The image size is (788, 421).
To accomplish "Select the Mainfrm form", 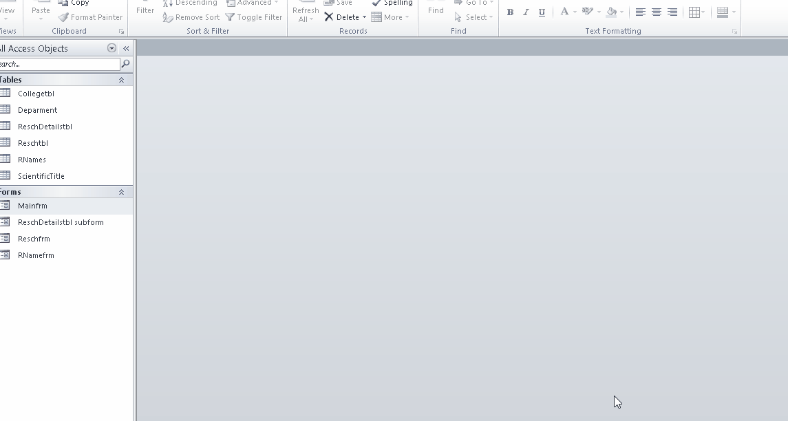I will [32, 206].
